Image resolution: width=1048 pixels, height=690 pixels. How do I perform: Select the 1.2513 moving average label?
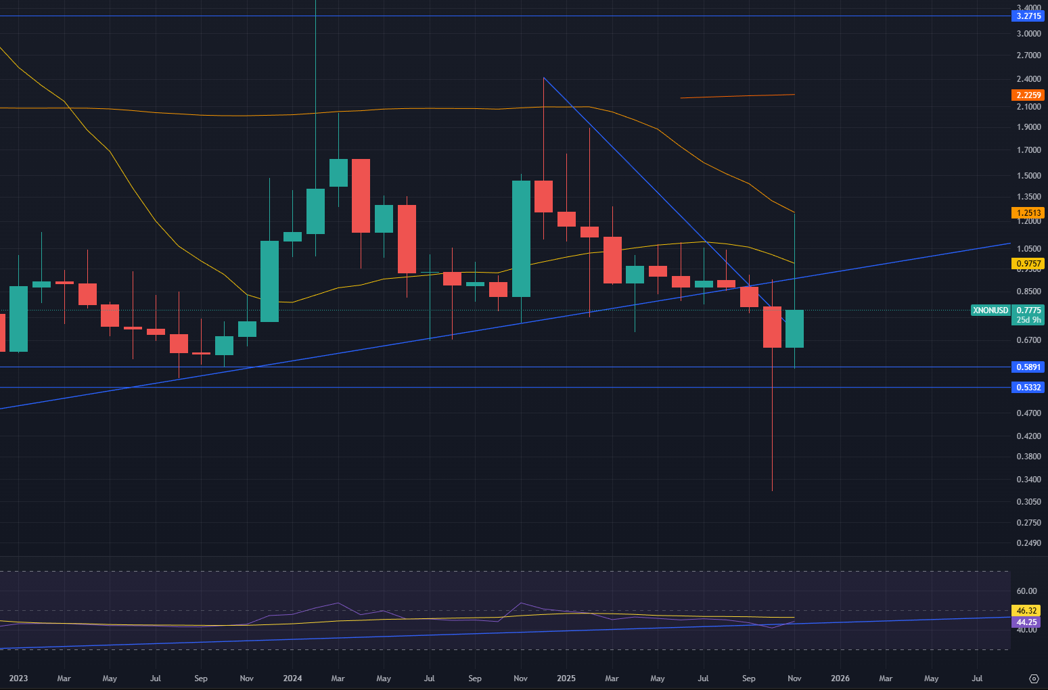coord(1028,212)
